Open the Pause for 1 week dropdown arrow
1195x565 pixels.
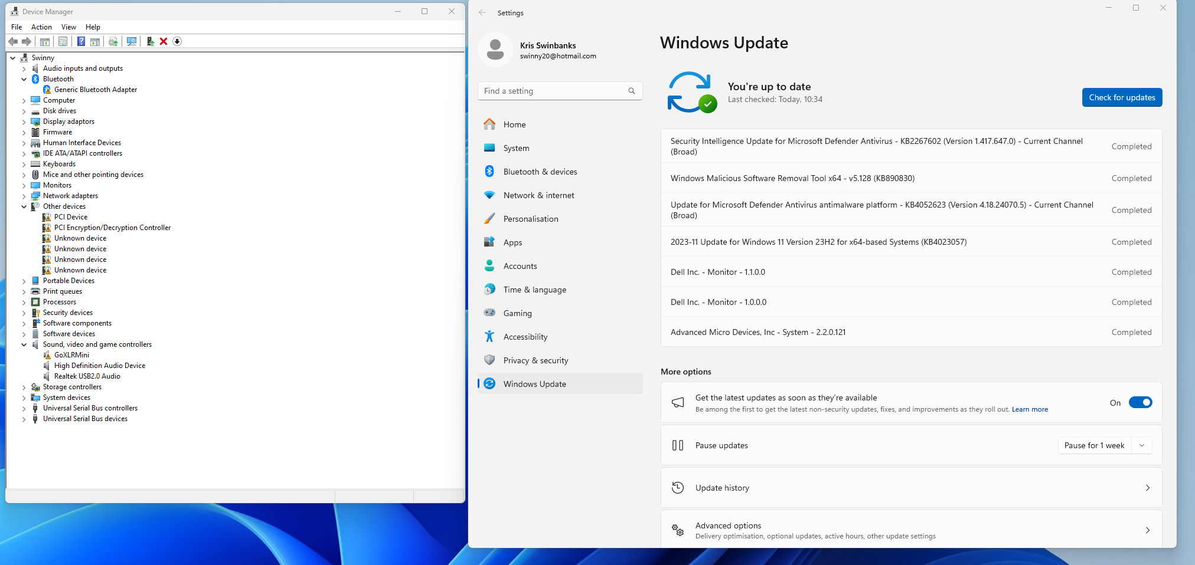pyautogui.click(x=1142, y=445)
